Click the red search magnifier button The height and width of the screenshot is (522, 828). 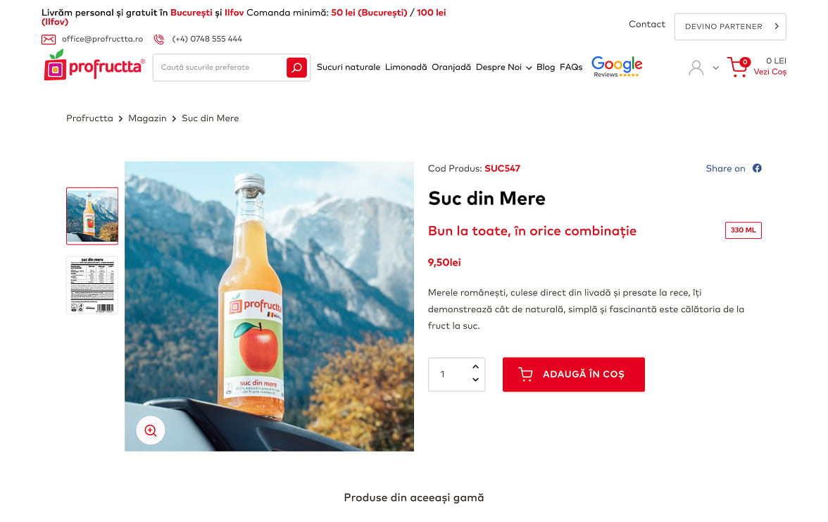tap(296, 68)
